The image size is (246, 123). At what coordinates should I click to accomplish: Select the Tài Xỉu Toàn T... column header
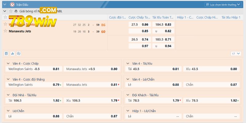(163, 18)
